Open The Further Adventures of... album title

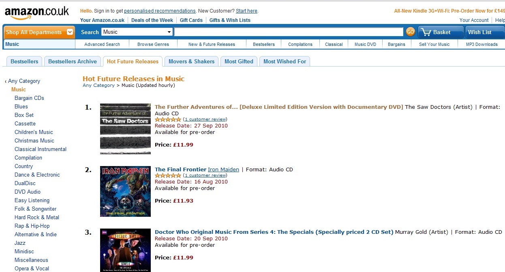[x=279, y=107]
